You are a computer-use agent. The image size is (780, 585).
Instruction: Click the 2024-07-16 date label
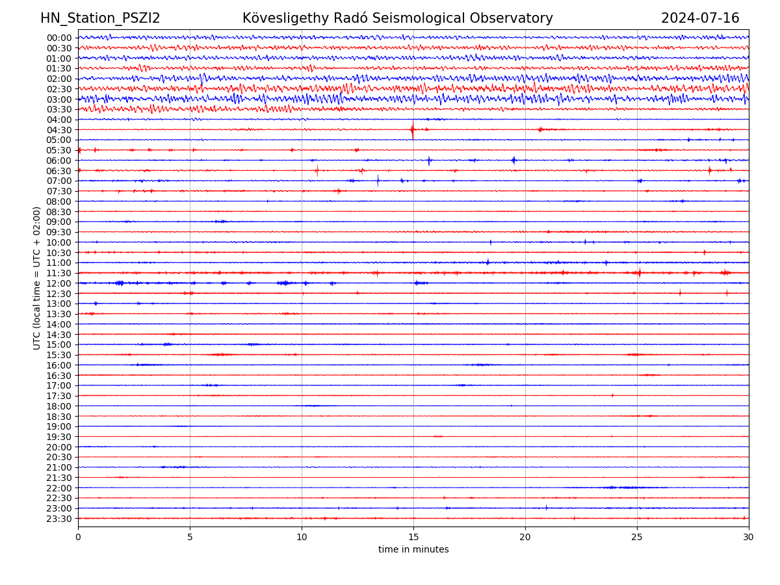(x=699, y=18)
